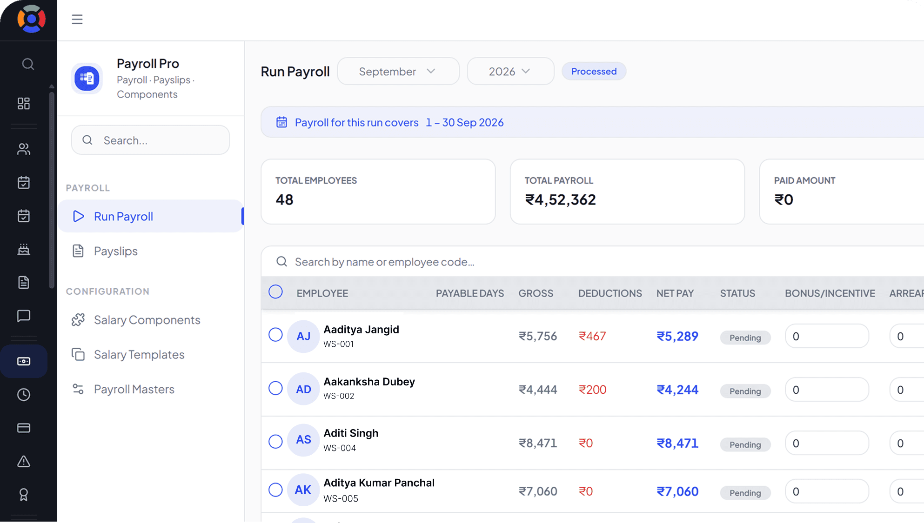Click the Payroll Pro sidebar search field
The height and width of the screenshot is (523, 924).
tap(150, 140)
